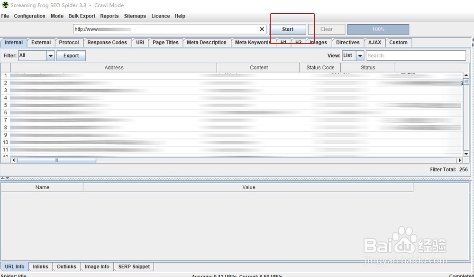Open the Mode menu
The width and height of the screenshot is (474, 277).
point(57,16)
